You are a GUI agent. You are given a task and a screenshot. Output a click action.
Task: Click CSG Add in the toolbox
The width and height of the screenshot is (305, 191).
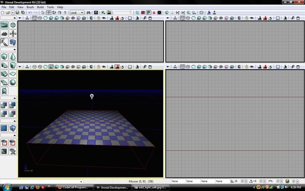pos(4,105)
